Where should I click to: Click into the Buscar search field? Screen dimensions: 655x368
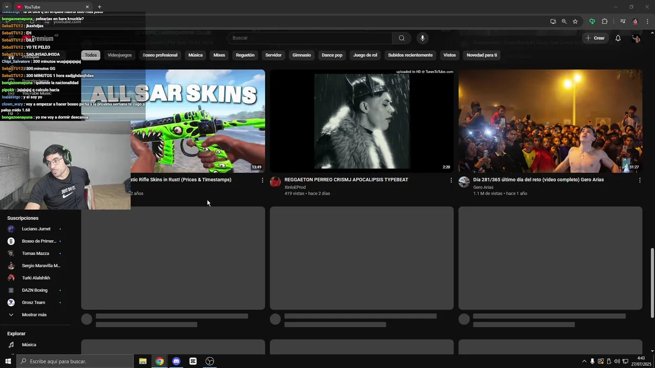point(310,38)
